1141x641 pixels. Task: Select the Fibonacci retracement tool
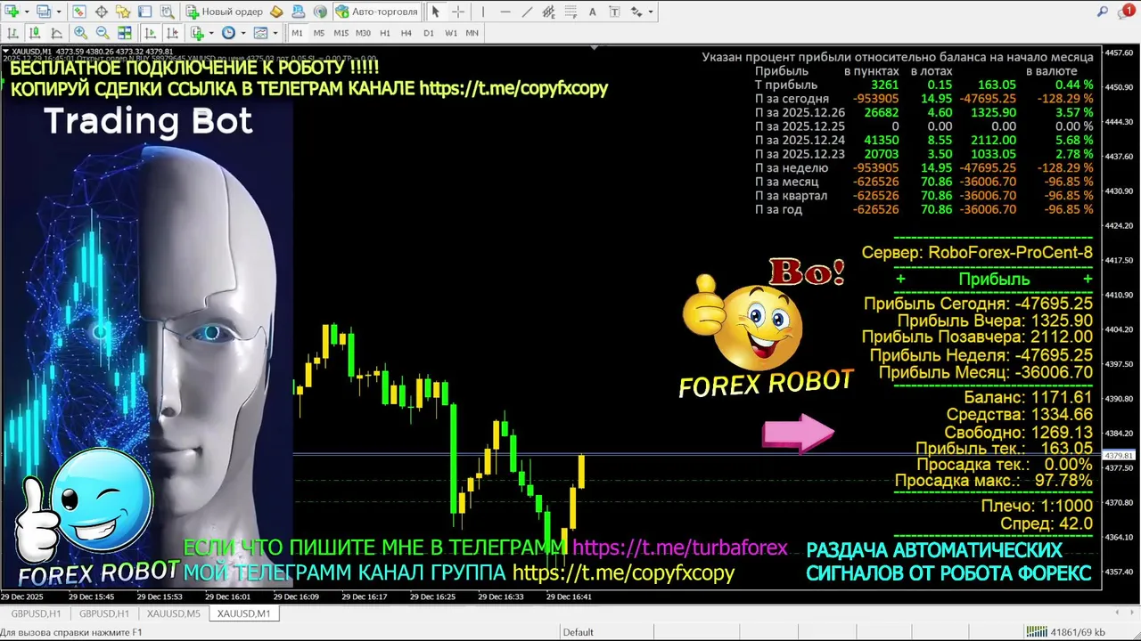pyautogui.click(x=570, y=12)
